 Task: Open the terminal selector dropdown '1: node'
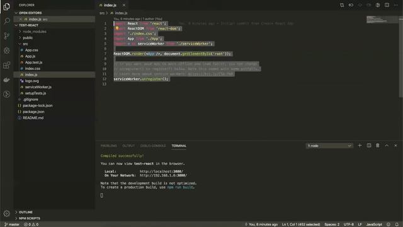[329, 146]
